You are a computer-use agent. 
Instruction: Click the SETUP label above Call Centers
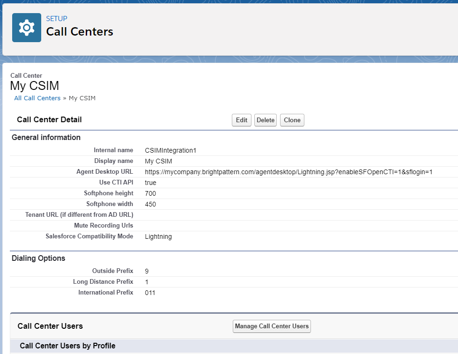click(57, 19)
